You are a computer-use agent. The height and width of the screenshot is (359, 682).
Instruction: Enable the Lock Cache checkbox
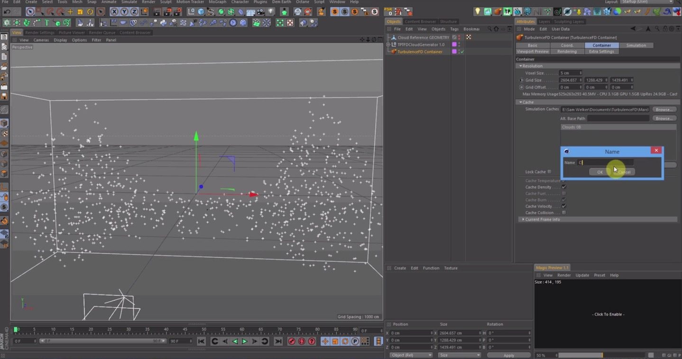pyautogui.click(x=550, y=171)
